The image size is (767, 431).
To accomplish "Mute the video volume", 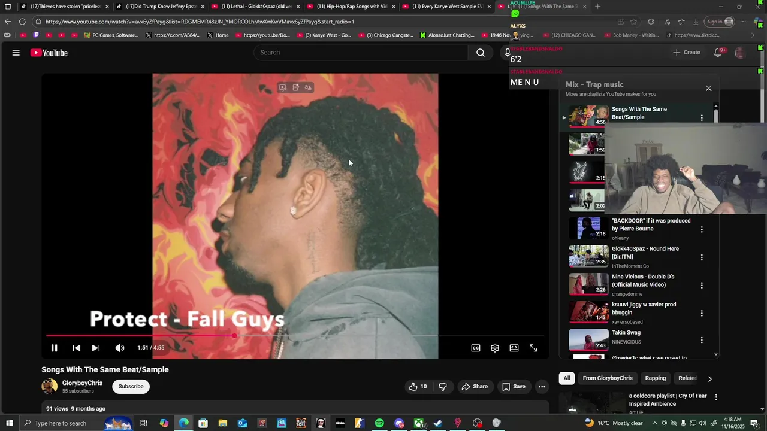I will [x=120, y=348].
